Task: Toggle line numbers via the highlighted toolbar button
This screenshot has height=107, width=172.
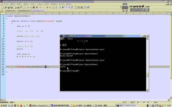Action: [x=69, y=7]
